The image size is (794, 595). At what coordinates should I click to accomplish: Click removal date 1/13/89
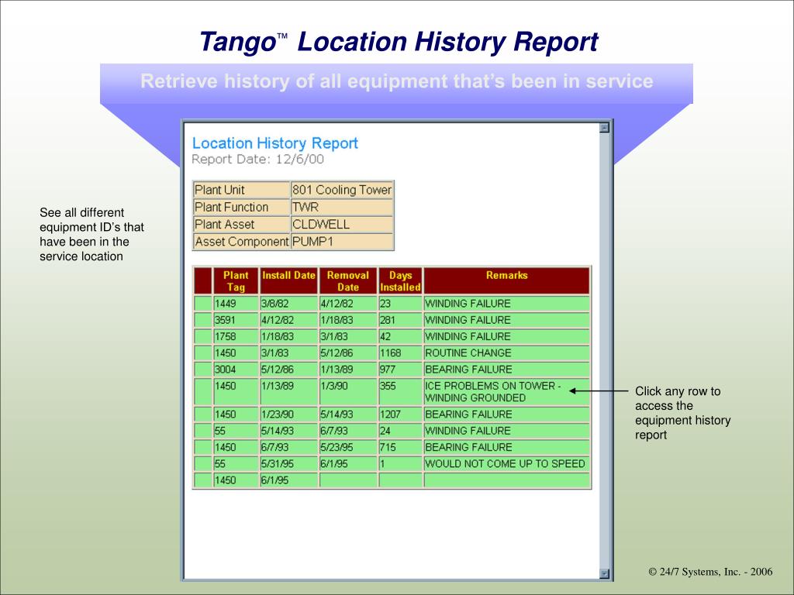(x=348, y=370)
